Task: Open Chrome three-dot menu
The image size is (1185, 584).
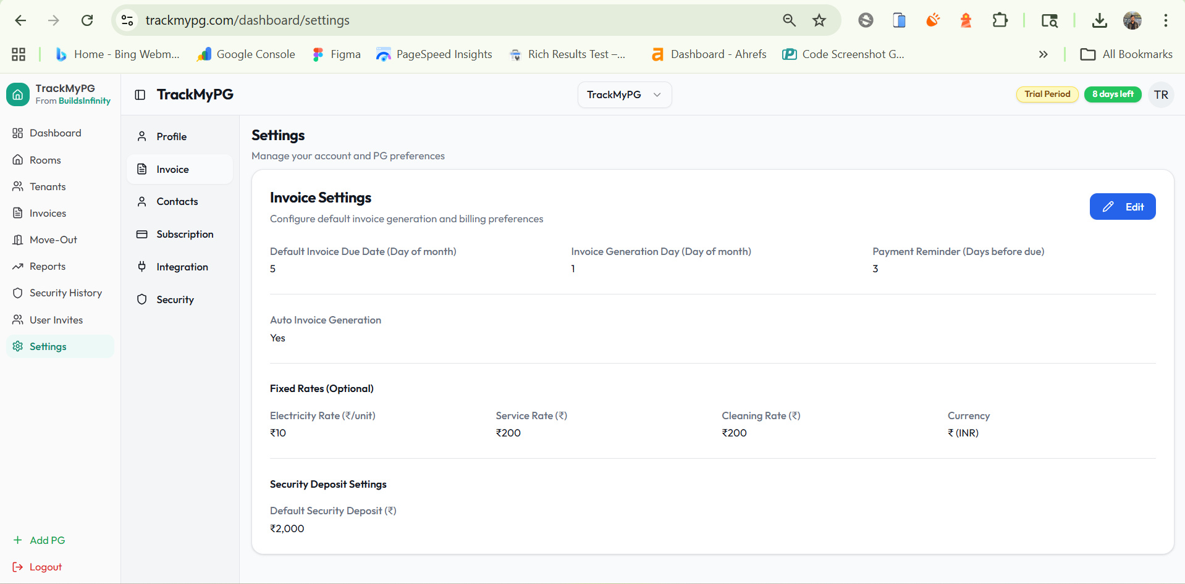Action: point(1165,20)
